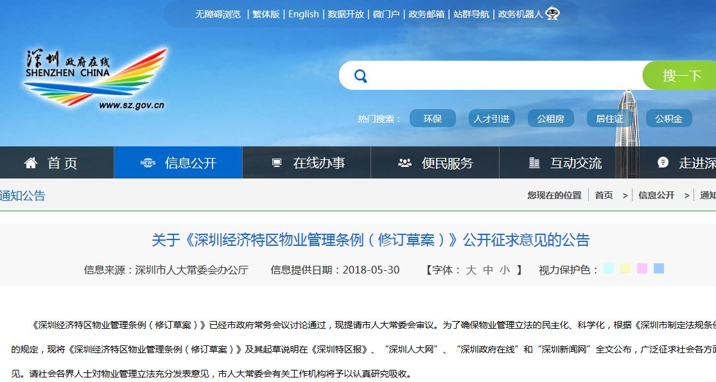The image size is (716, 382).
Task: Open the English version link
Action: (x=303, y=13)
